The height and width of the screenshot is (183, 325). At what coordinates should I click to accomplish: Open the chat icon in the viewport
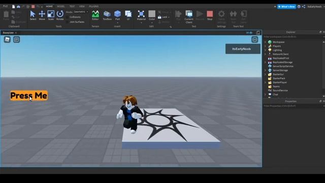pyautogui.click(x=17, y=40)
